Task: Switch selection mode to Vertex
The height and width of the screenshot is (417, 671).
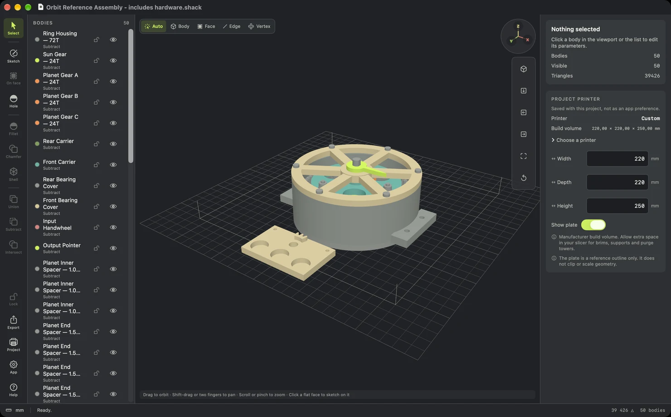Action: point(259,26)
